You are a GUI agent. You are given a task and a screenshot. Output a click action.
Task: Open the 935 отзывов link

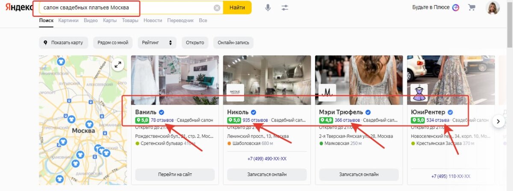point(255,120)
